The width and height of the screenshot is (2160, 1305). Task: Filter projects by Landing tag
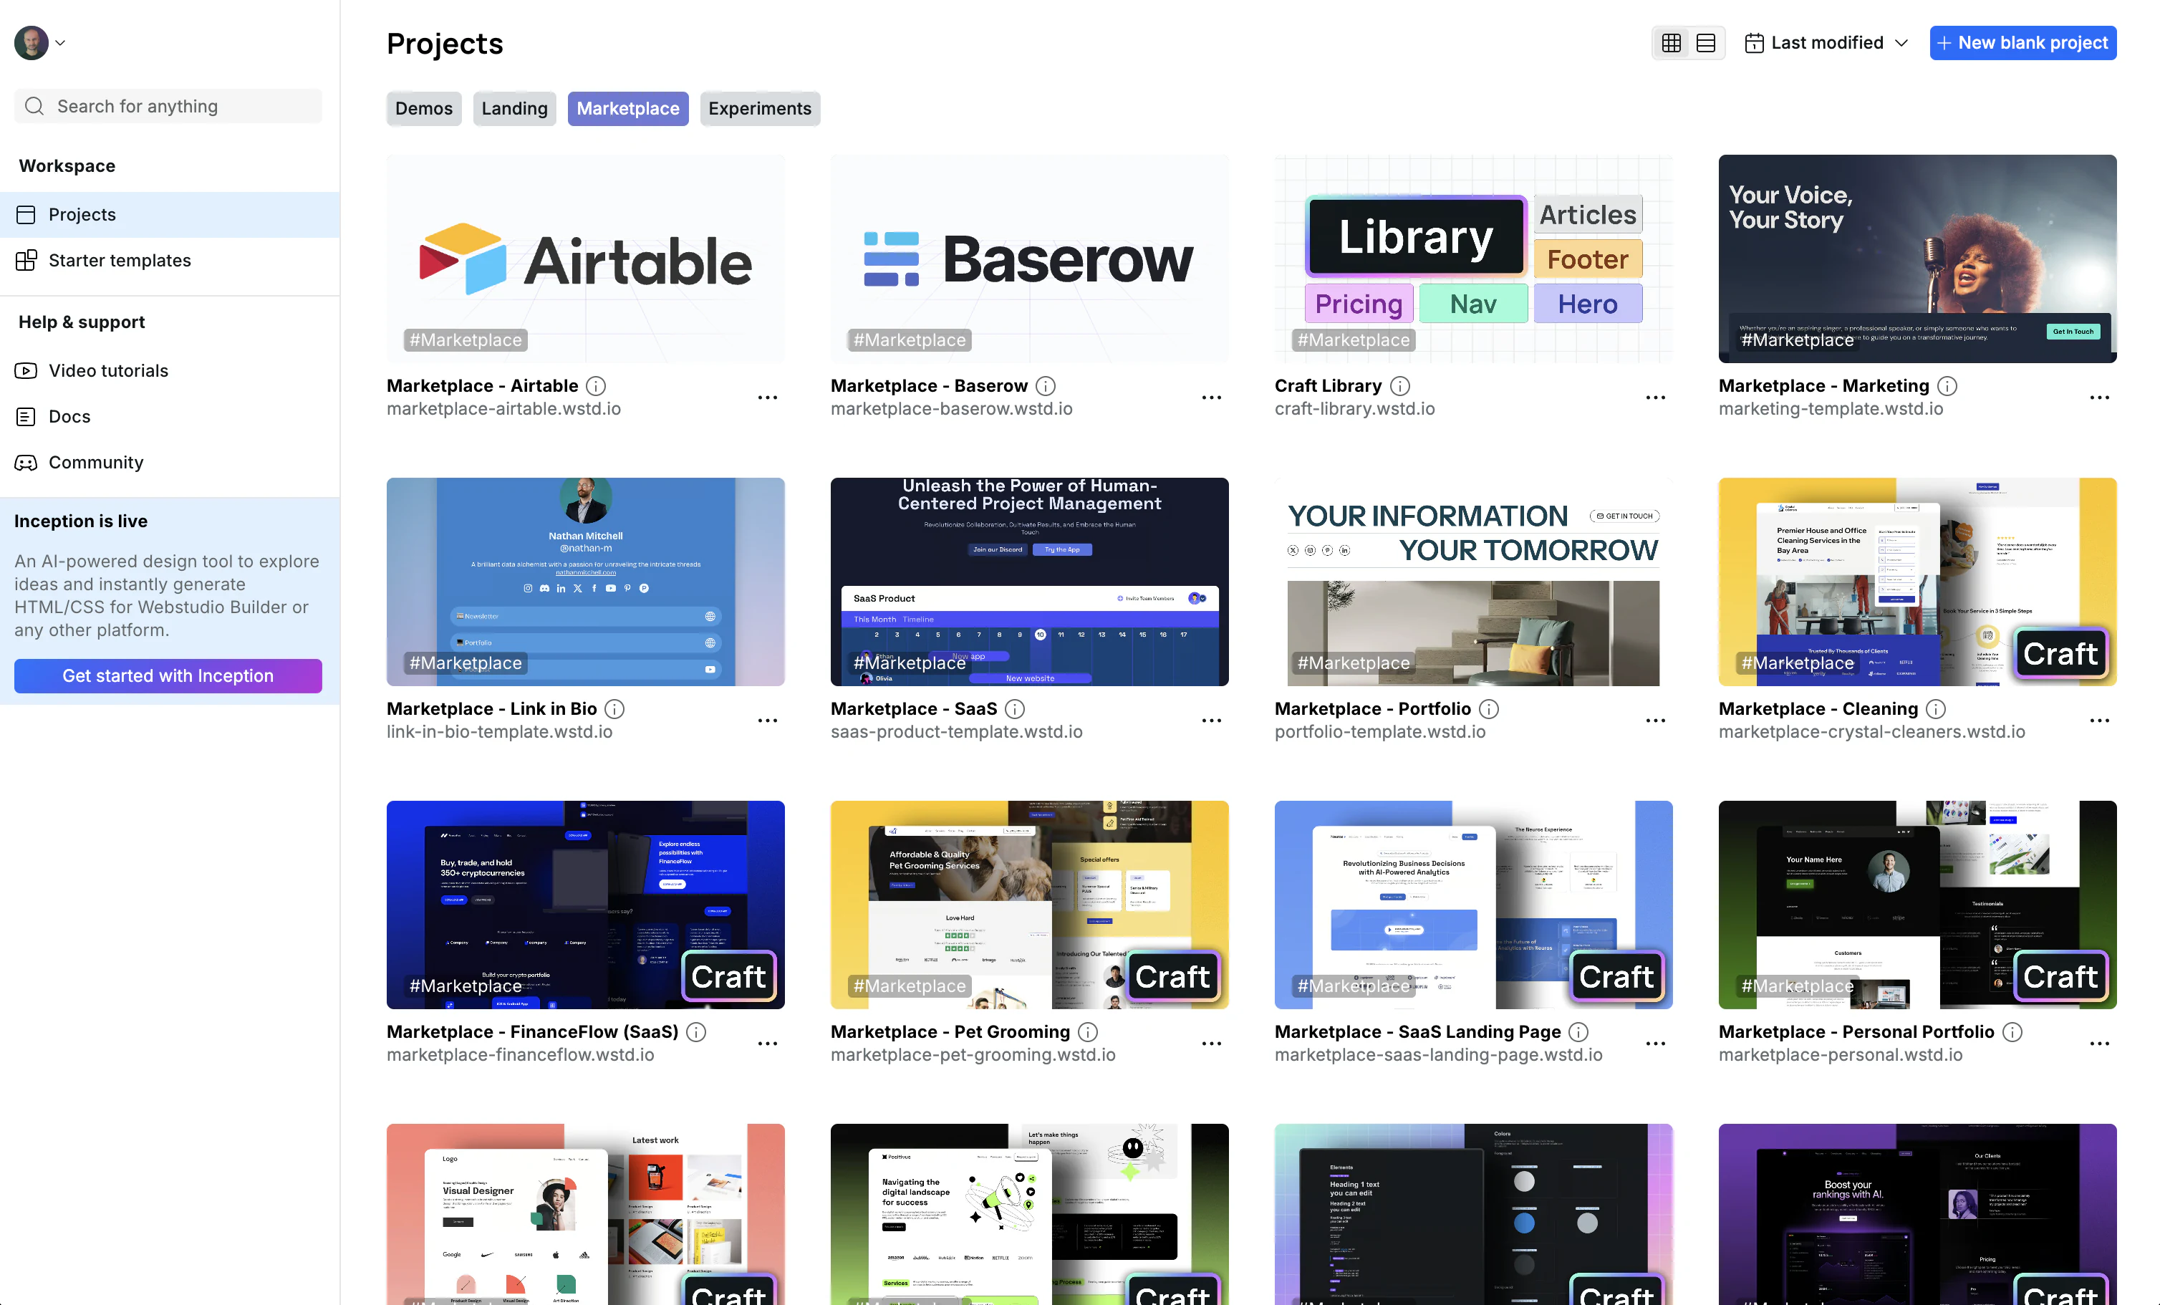(x=514, y=109)
